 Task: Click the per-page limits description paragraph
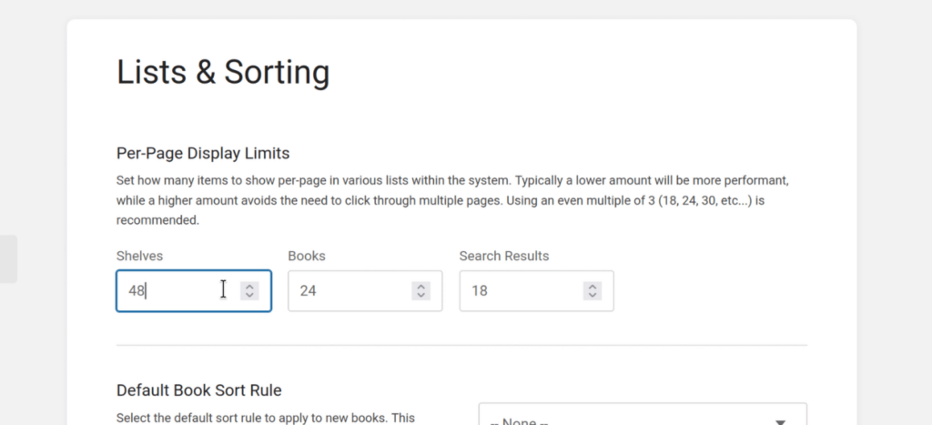pyautogui.click(x=455, y=199)
